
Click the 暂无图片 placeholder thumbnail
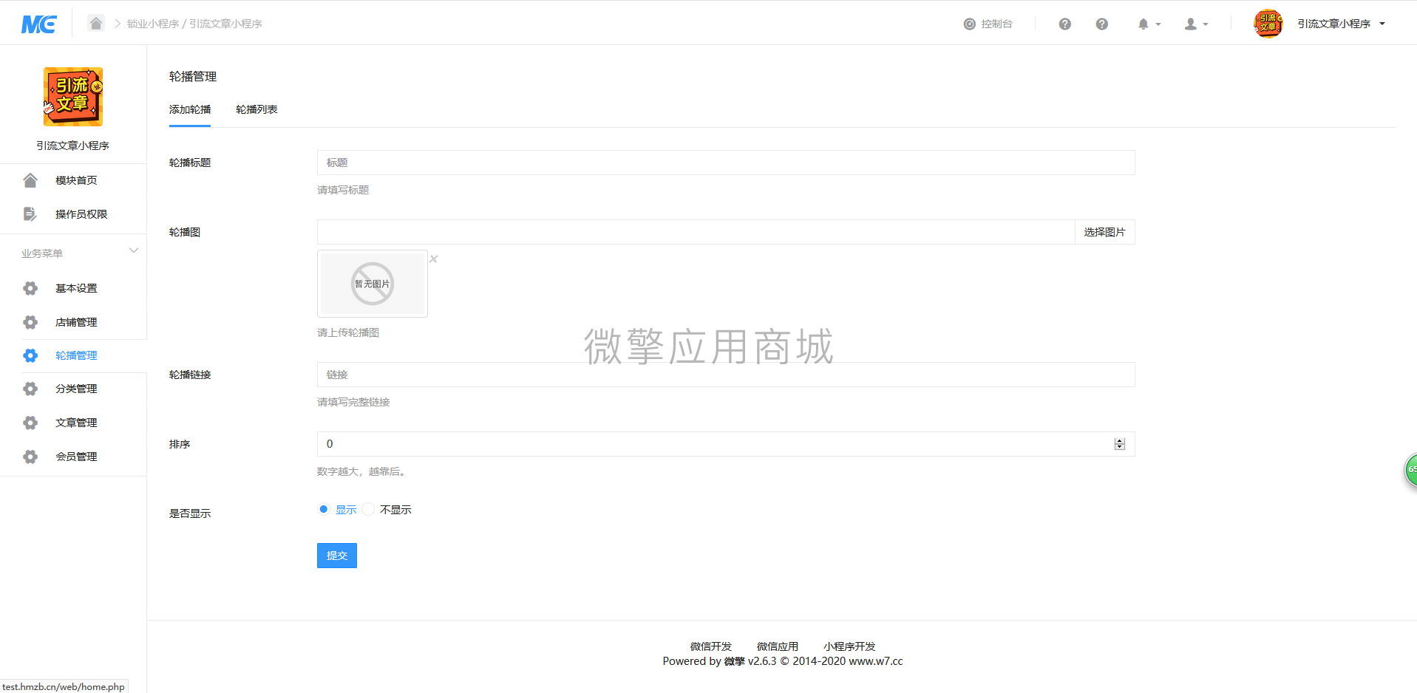tap(373, 284)
